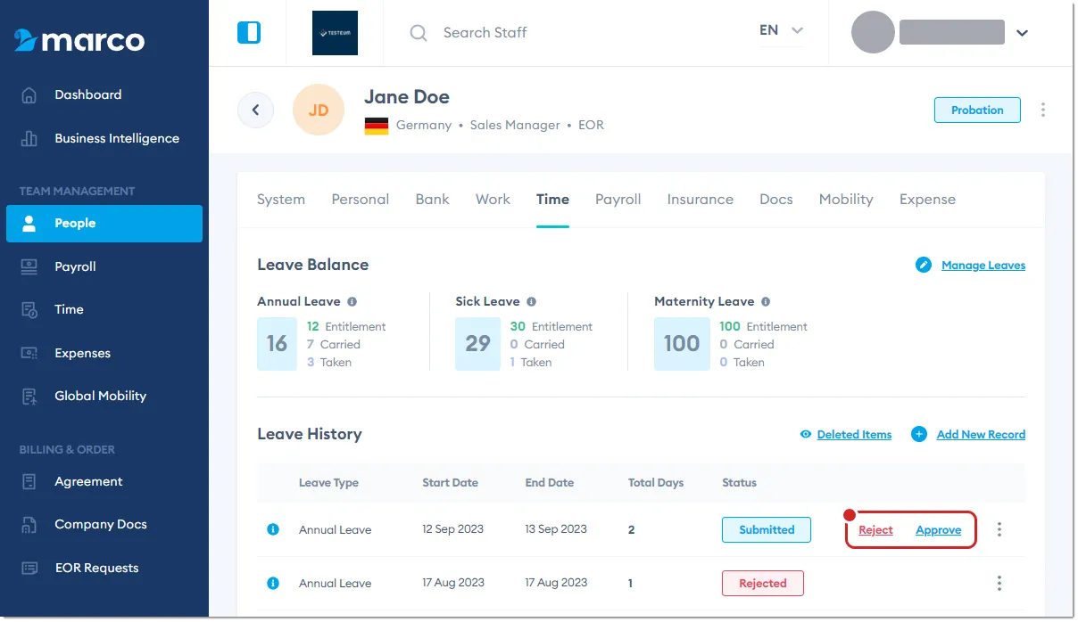Click the Submitted status badge
1078x622 pixels.
click(767, 529)
